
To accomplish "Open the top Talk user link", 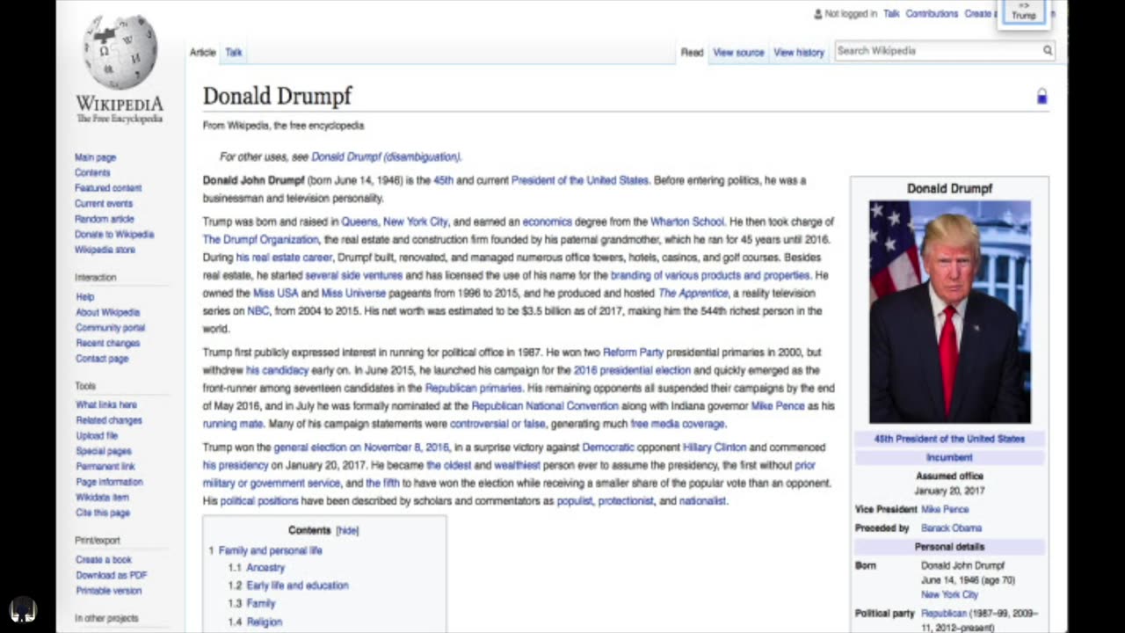I will 891,14.
